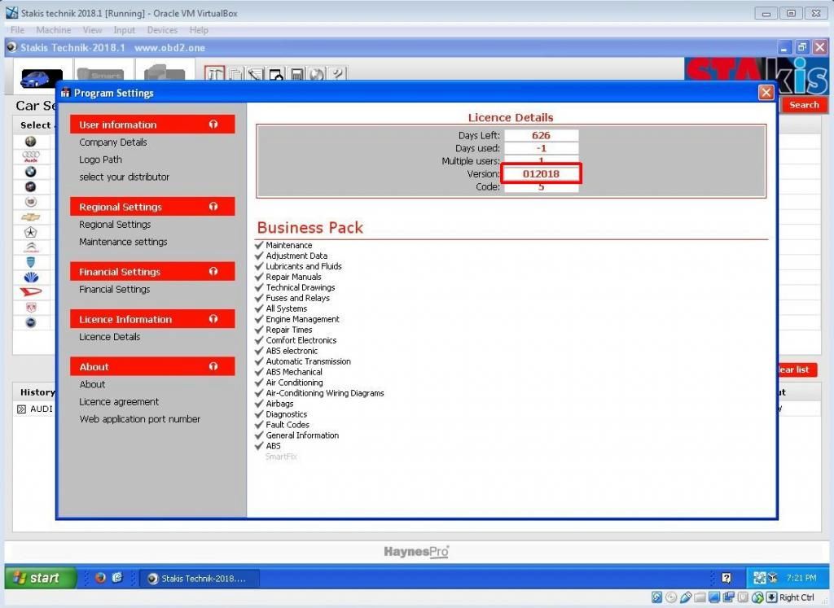Select the pen notes icon on toolbar
Screen dimensions: 834x608
pos(257,74)
